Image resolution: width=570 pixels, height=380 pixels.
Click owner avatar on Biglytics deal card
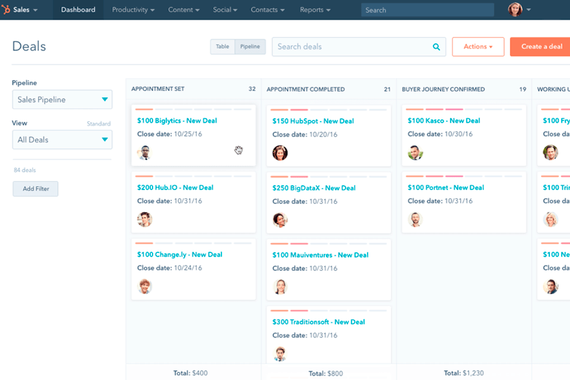[x=145, y=153]
